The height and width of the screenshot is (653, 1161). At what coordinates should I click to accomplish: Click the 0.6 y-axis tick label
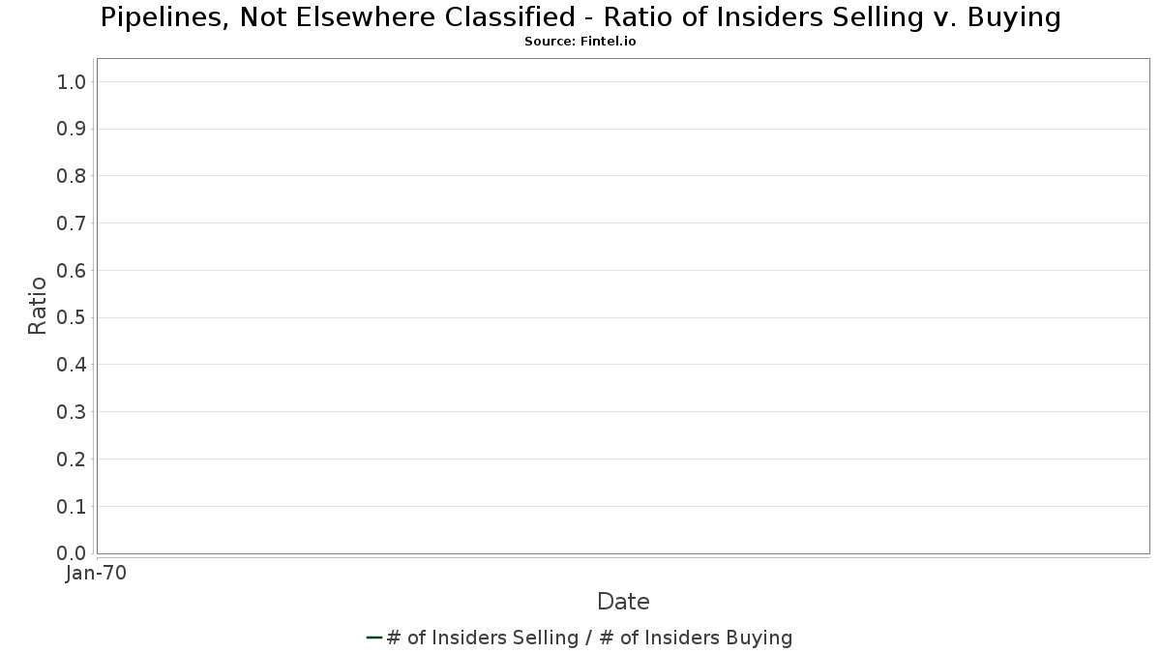tap(73, 271)
